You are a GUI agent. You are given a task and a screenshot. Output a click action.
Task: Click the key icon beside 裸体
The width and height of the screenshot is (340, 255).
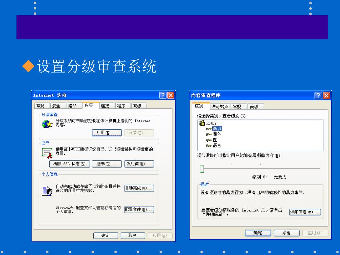[209, 134]
